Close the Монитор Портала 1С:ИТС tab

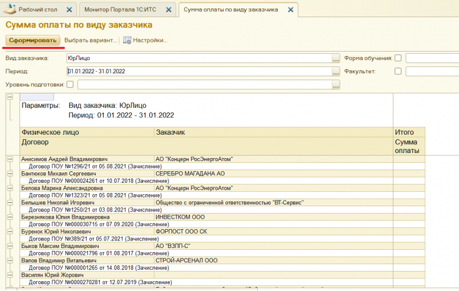pos(167,10)
